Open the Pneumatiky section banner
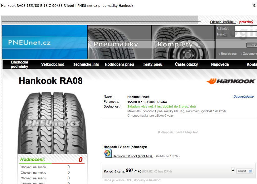 [119, 42]
